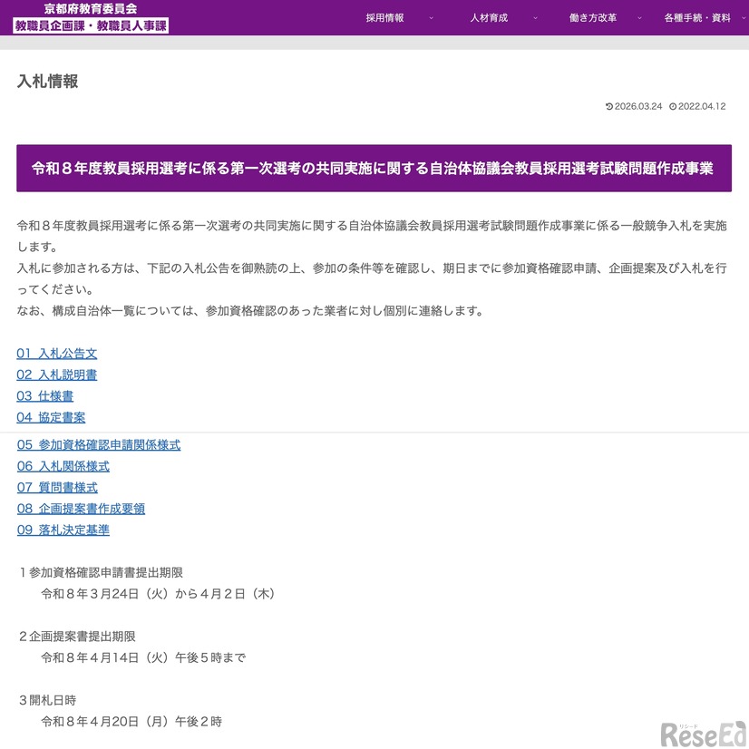Open the 人材育成 menu item

point(489,16)
